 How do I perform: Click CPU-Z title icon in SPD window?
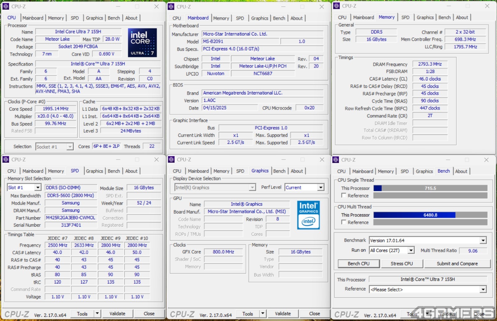(x=6, y=160)
